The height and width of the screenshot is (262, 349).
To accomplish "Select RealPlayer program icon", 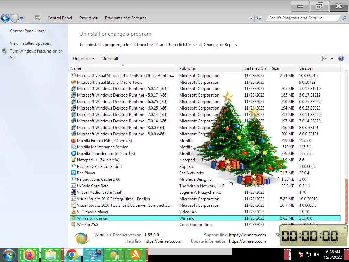I will [74, 173].
